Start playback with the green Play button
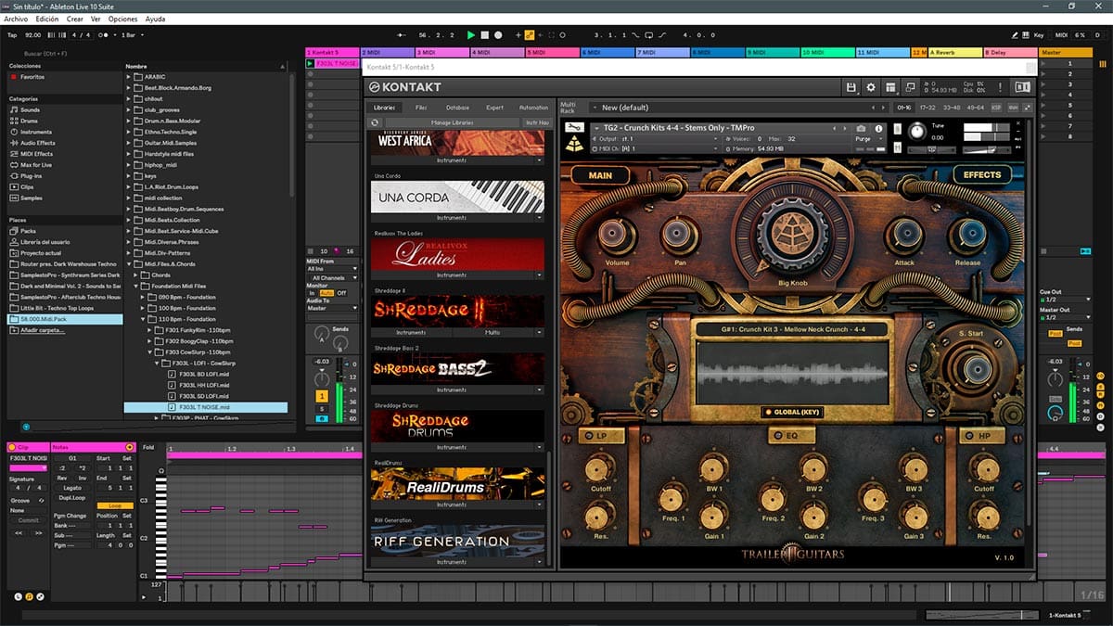 [471, 35]
